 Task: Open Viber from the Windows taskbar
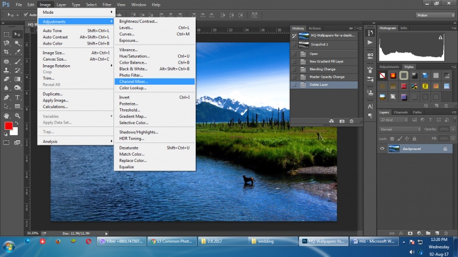tap(120, 241)
